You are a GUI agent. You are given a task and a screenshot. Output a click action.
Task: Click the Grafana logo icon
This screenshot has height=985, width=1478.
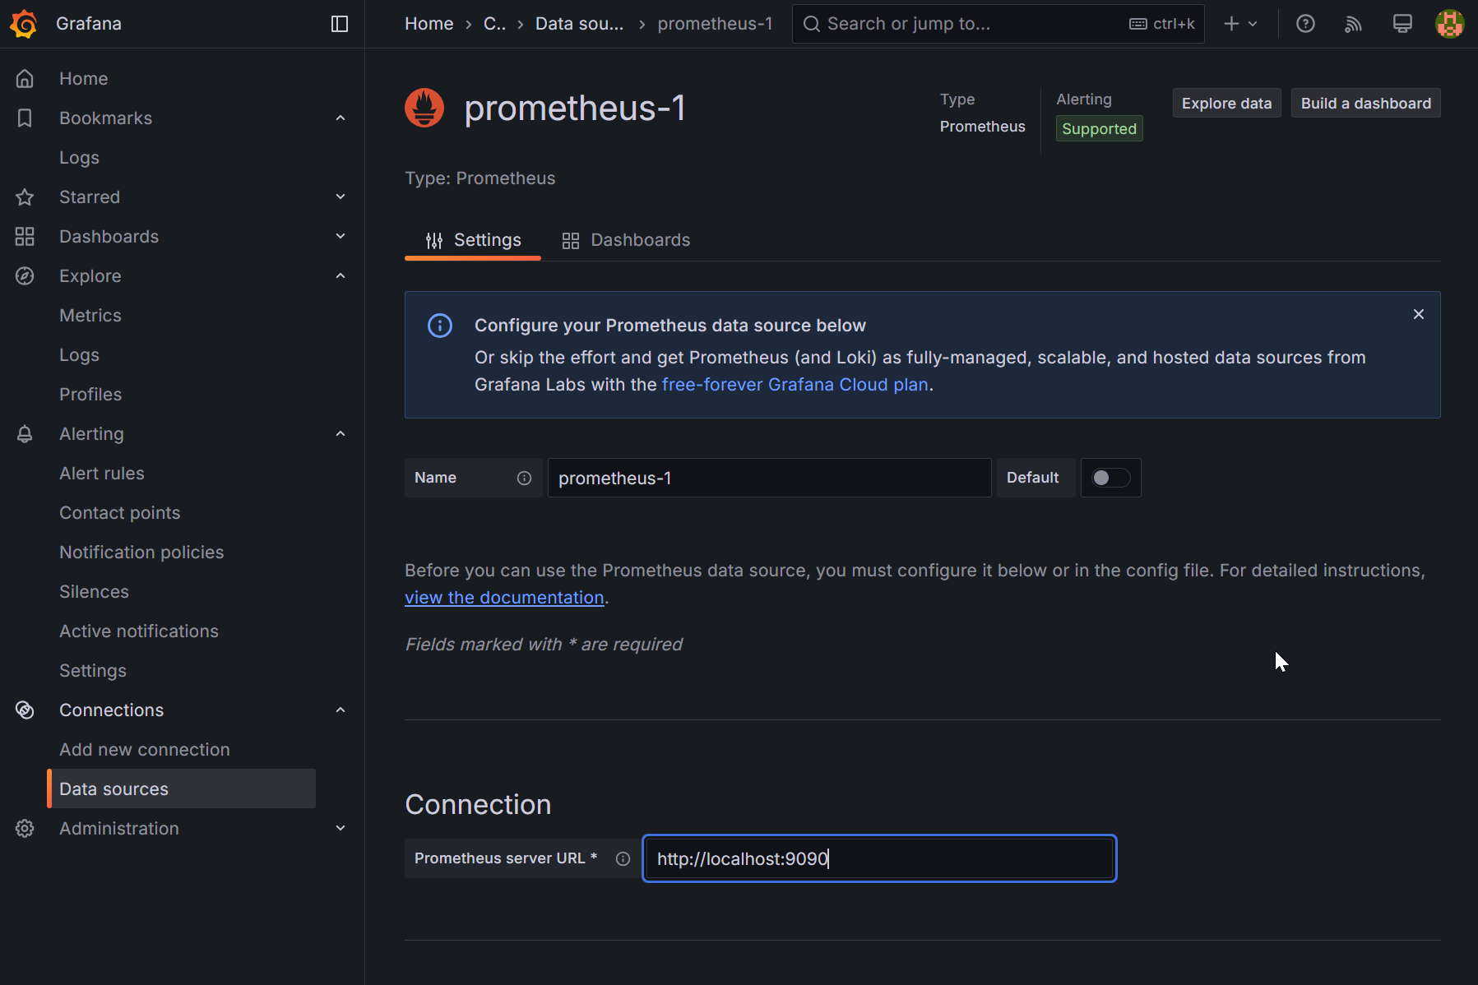point(24,24)
